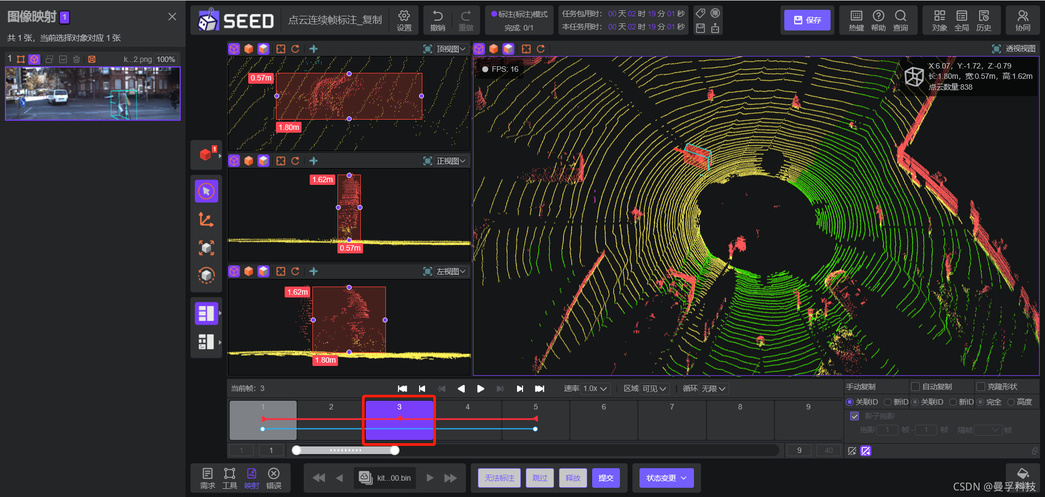Select the red 3D cube tool
Screen dimensions: 1045x497
[x=206, y=154]
